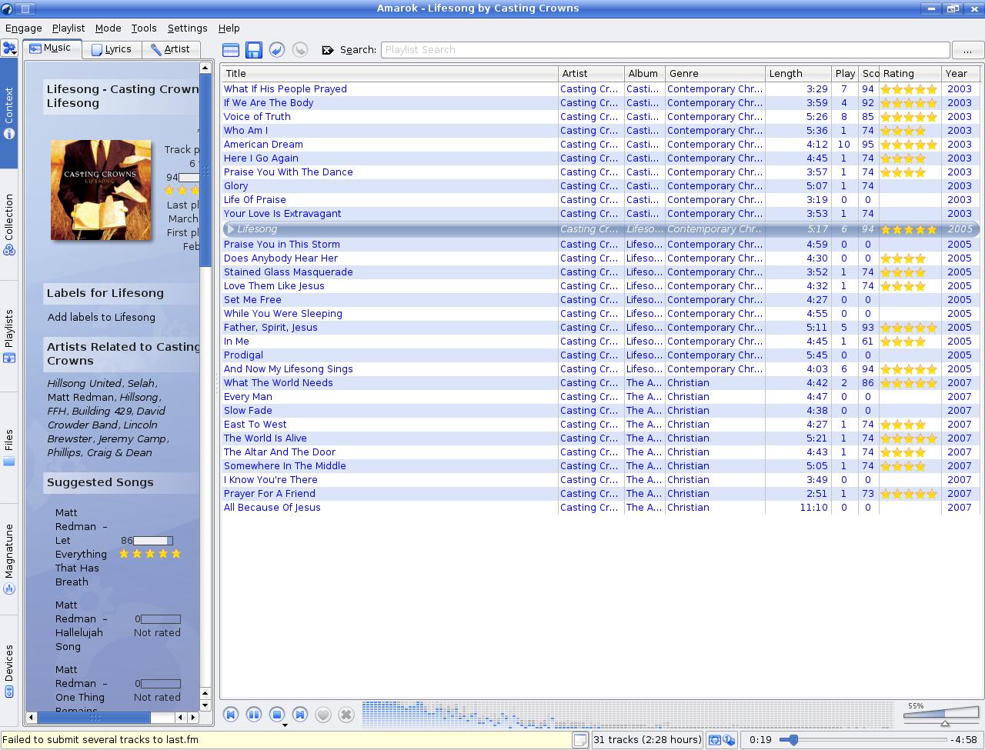
Task: Open the Tools menu
Action: 144,28
